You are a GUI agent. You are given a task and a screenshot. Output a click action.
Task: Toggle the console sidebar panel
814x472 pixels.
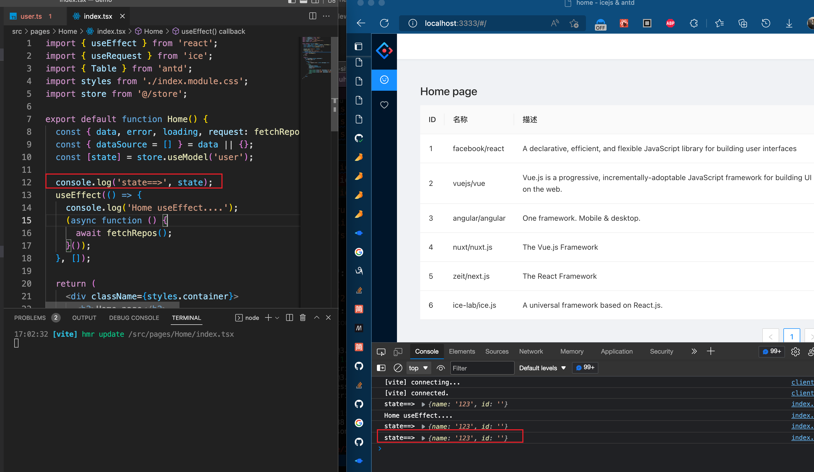tap(381, 368)
